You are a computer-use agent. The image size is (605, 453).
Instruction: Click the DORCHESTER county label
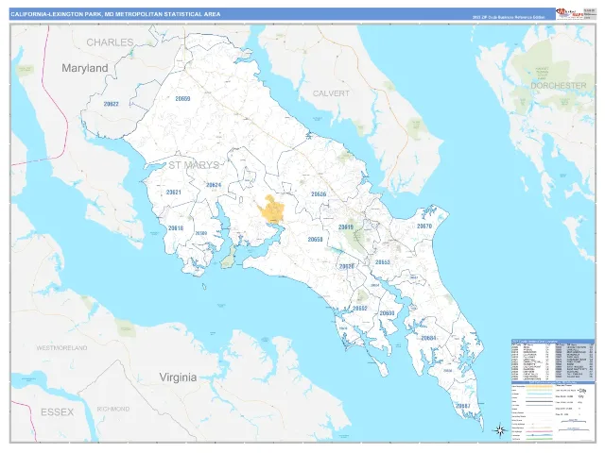559,85
